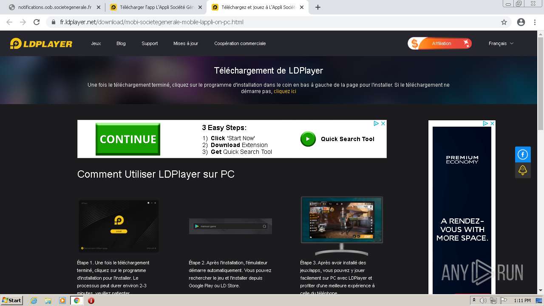544x306 pixels.
Task: Click the Windows Start button
Action: (12, 300)
